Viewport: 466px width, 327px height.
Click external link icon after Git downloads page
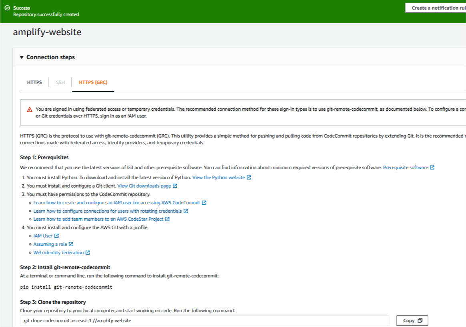(x=175, y=186)
